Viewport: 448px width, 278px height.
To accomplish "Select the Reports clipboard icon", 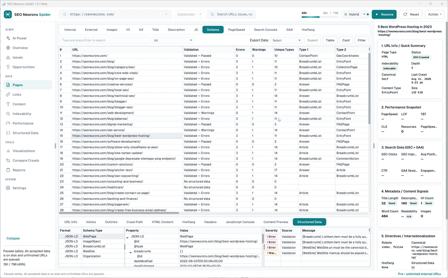I will [8, 170].
